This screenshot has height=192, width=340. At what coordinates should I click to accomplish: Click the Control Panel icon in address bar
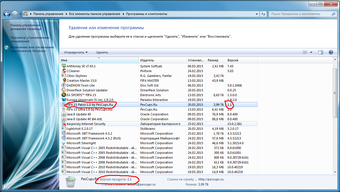(x=25, y=14)
